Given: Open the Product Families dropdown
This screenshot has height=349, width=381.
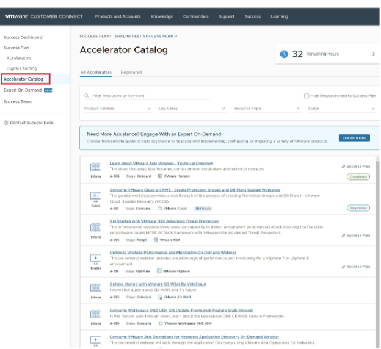Looking at the screenshot, I should pyautogui.click(x=117, y=109).
